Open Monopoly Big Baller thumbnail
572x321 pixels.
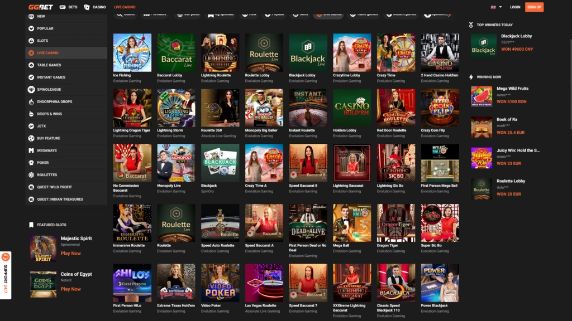point(264,108)
